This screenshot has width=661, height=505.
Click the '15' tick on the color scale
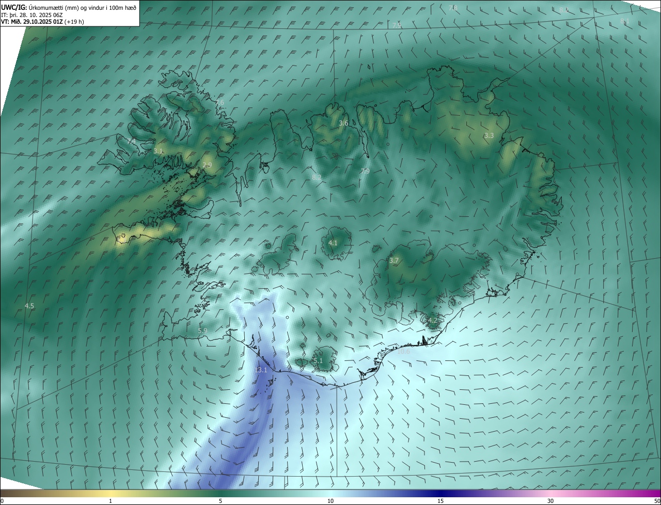440,501
